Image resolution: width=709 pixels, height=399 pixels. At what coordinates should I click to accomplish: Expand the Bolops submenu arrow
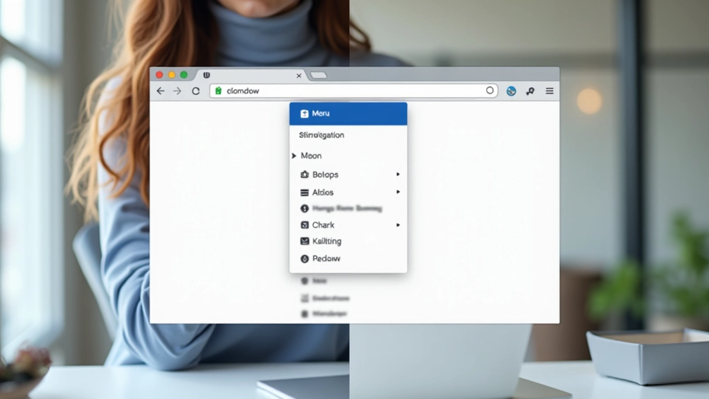click(x=399, y=175)
